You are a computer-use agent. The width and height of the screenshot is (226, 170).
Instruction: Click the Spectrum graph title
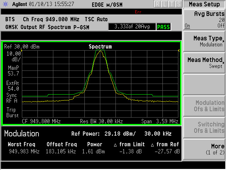tap(100, 46)
